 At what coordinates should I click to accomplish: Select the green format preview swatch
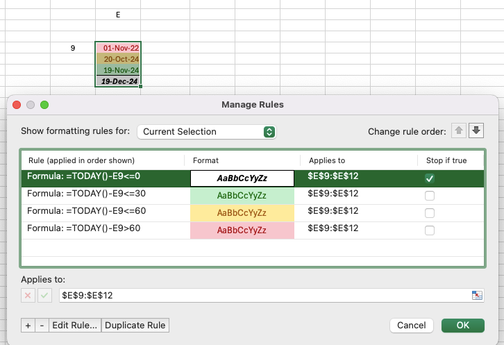tap(242, 196)
